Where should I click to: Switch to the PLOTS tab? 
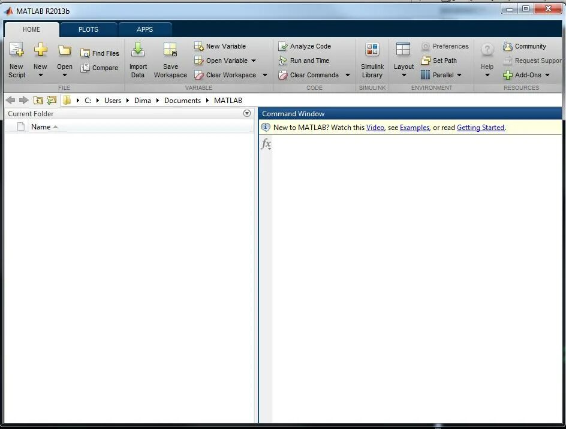click(x=88, y=29)
